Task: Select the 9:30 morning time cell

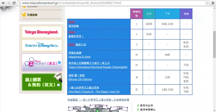Action: [x=149, y=34]
